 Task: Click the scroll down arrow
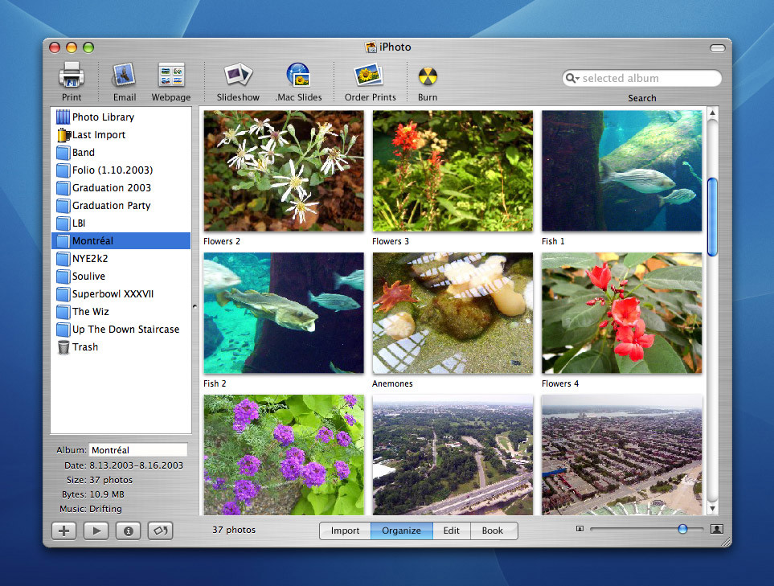(712, 509)
